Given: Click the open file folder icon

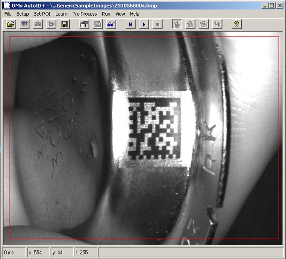Looking at the screenshot, I should pyautogui.click(x=11, y=24).
